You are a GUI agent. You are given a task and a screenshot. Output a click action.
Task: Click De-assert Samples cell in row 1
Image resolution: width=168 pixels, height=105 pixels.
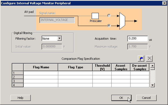coord(140,73)
